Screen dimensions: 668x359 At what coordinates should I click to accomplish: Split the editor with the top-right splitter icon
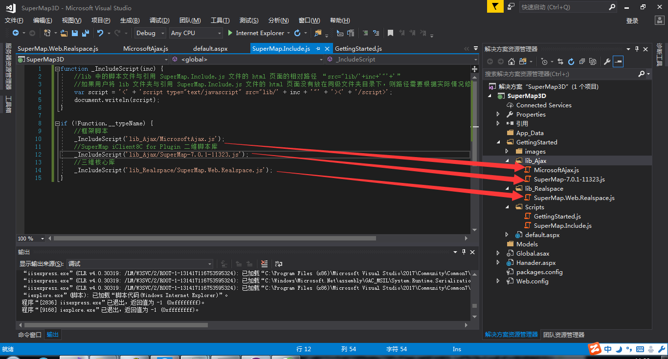coord(475,69)
